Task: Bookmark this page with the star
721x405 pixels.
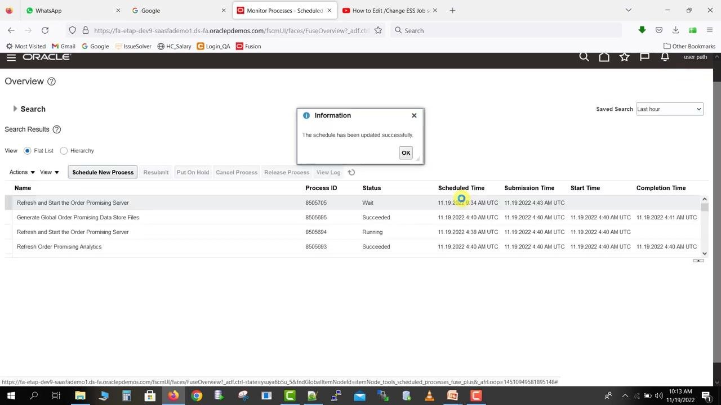Action: (378, 30)
